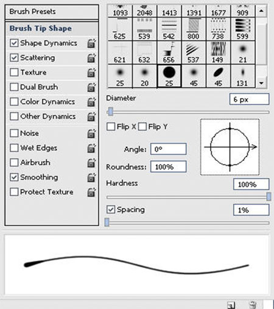Toggle the lock icon for Texture
Image resolution: width=274 pixels, height=309 pixels.
coord(91,73)
